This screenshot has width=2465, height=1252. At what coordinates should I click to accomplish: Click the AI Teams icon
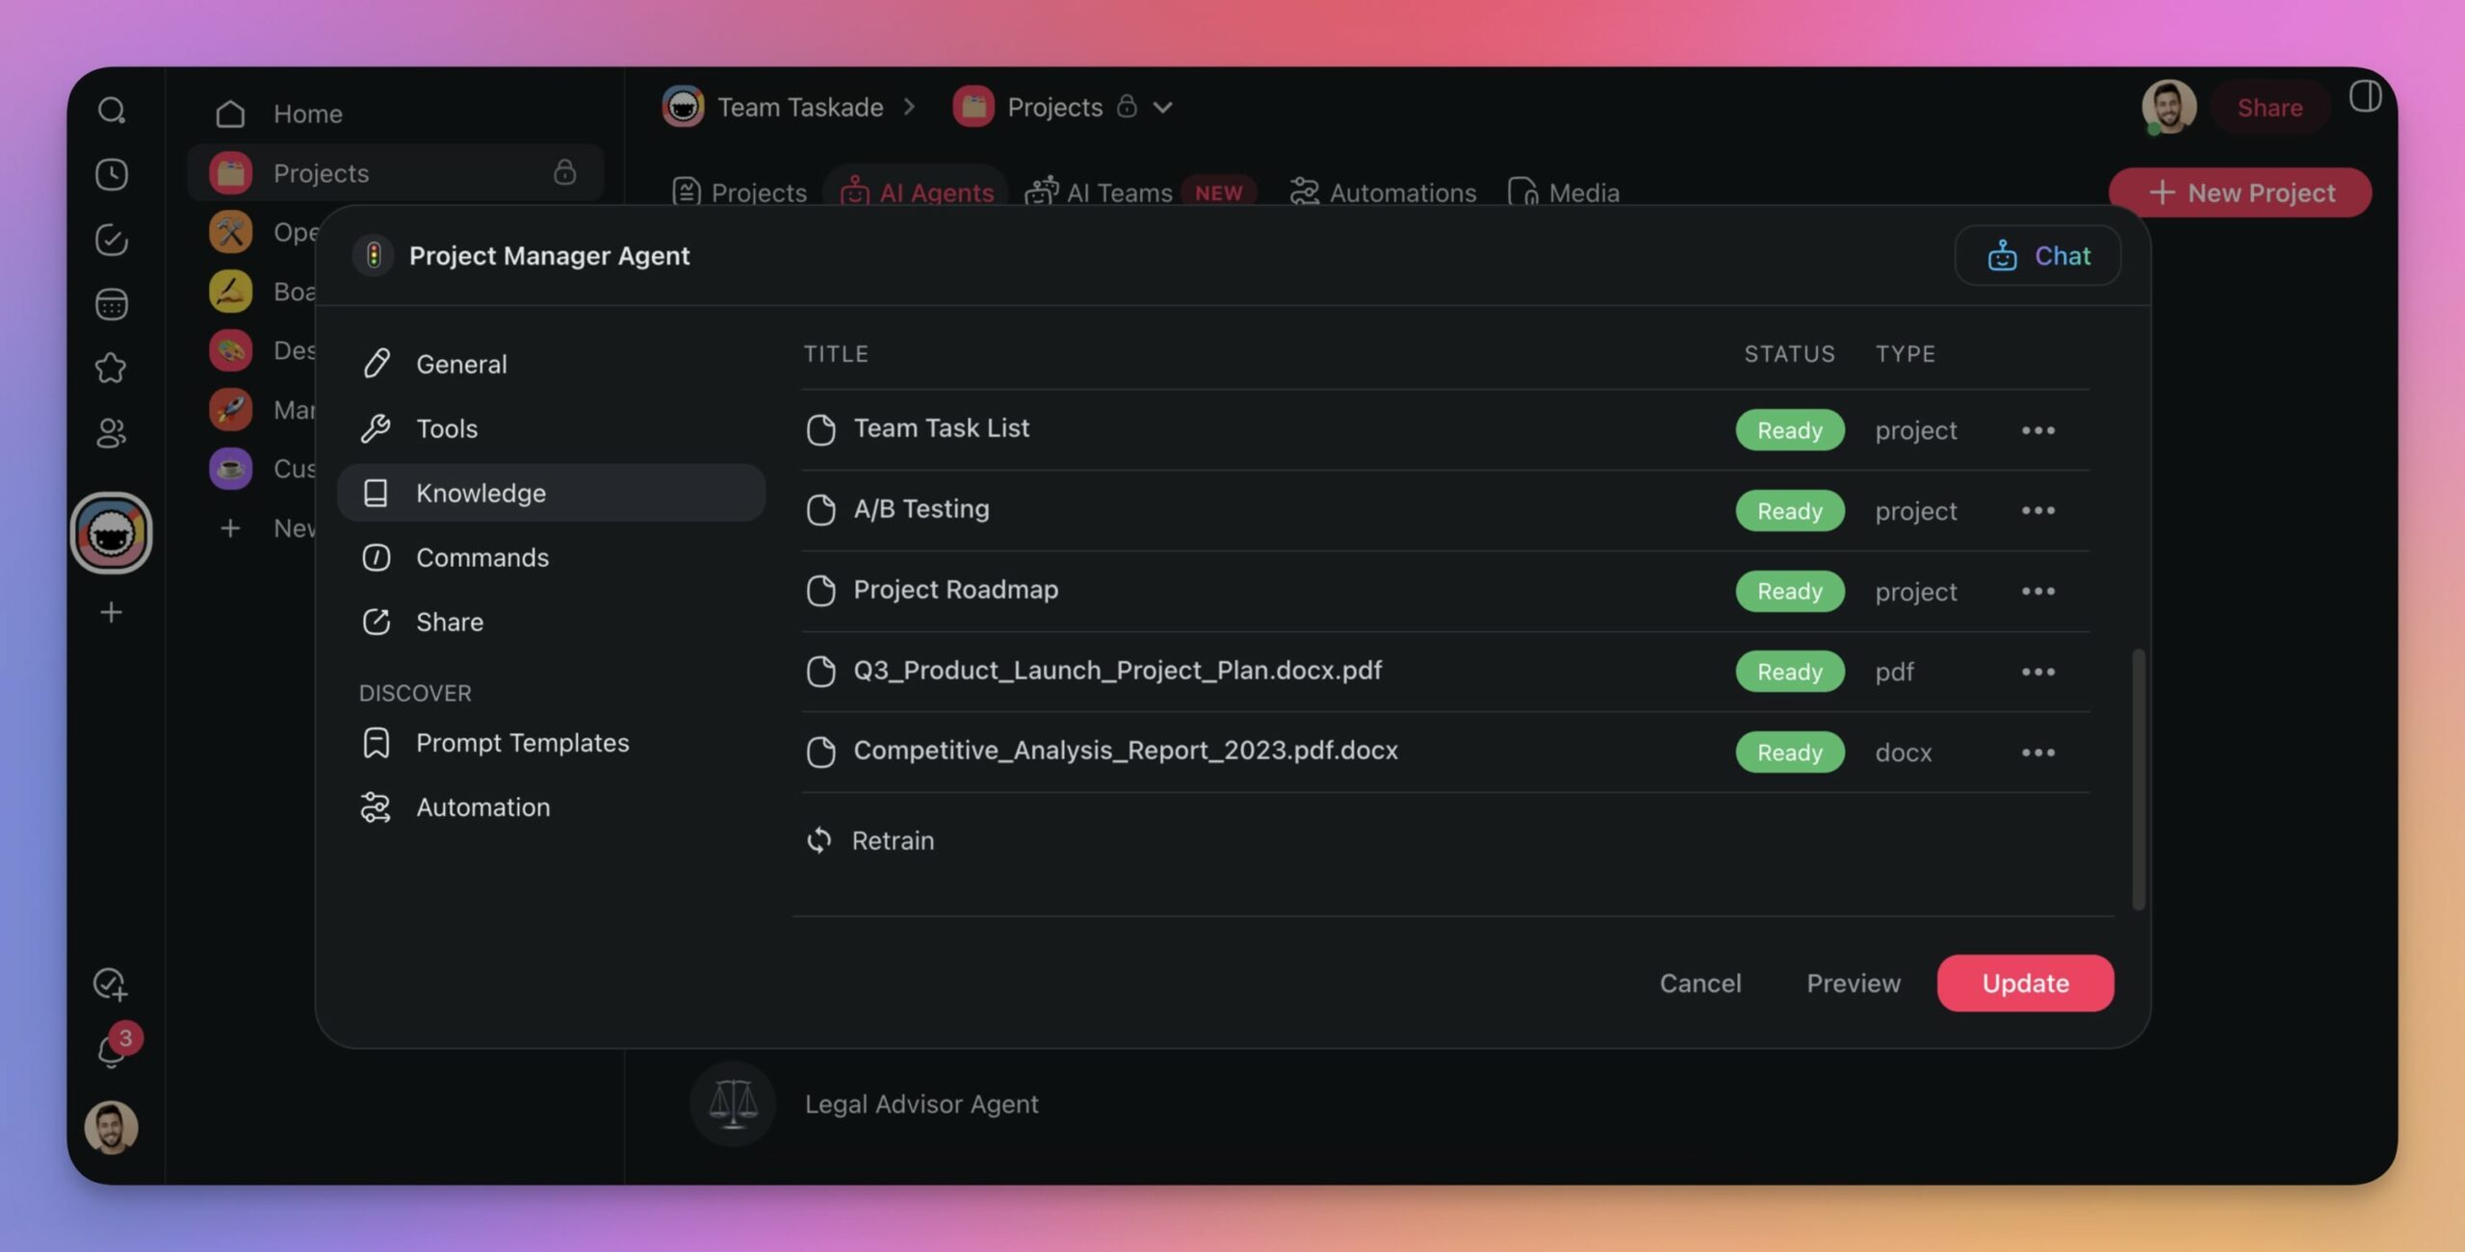(x=1042, y=190)
